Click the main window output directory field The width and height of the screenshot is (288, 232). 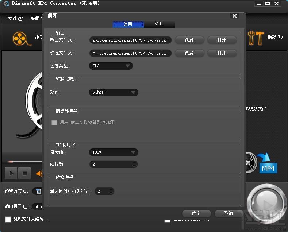[38, 206]
